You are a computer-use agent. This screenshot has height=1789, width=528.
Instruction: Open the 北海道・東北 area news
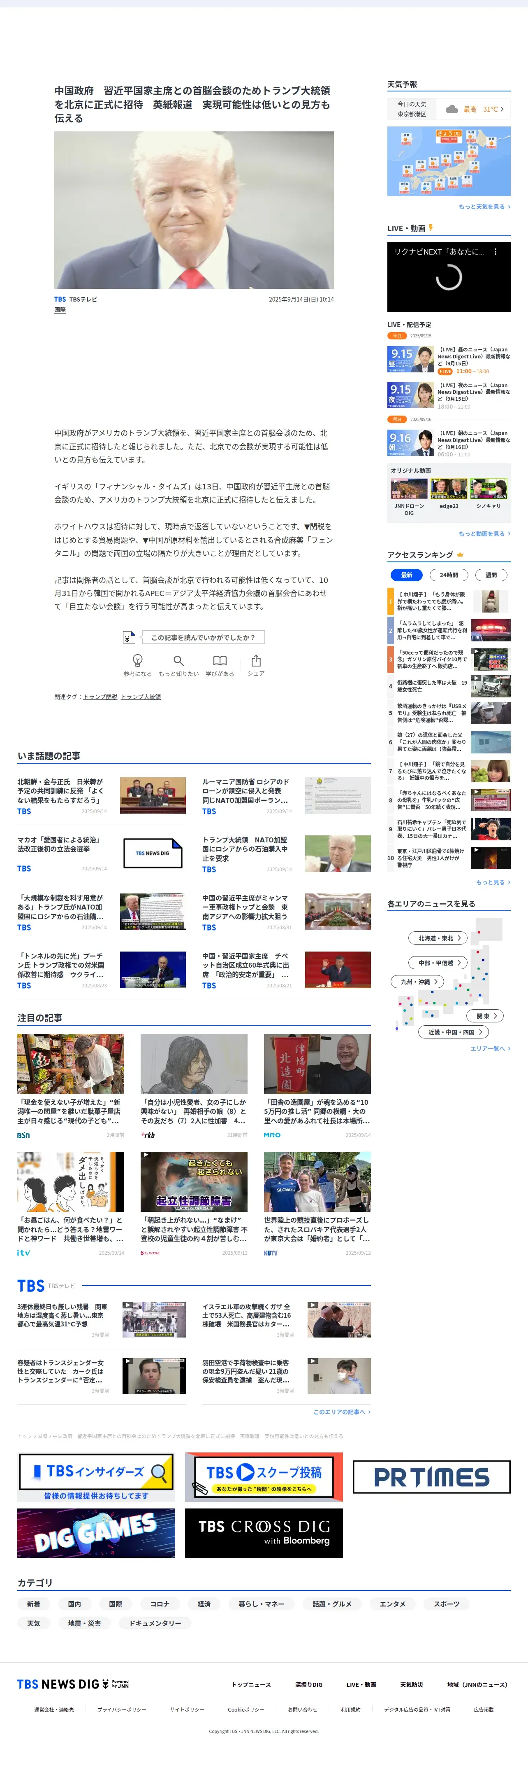pos(439,938)
